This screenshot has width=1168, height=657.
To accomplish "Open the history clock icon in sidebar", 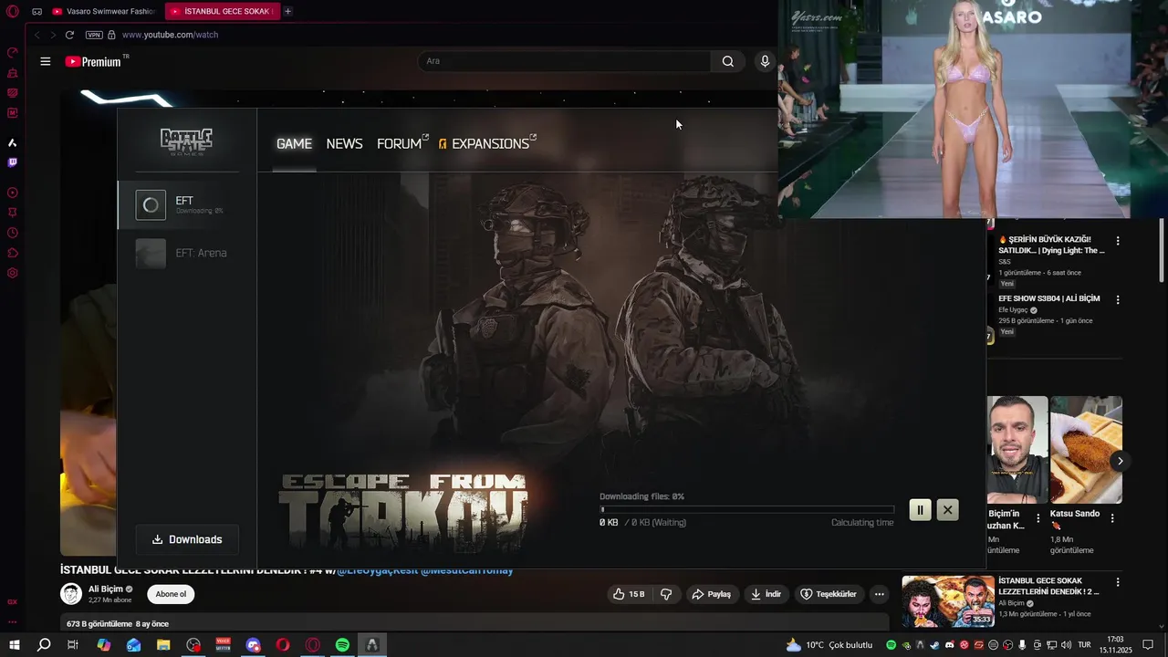I will pyautogui.click(x=13, y=233).
